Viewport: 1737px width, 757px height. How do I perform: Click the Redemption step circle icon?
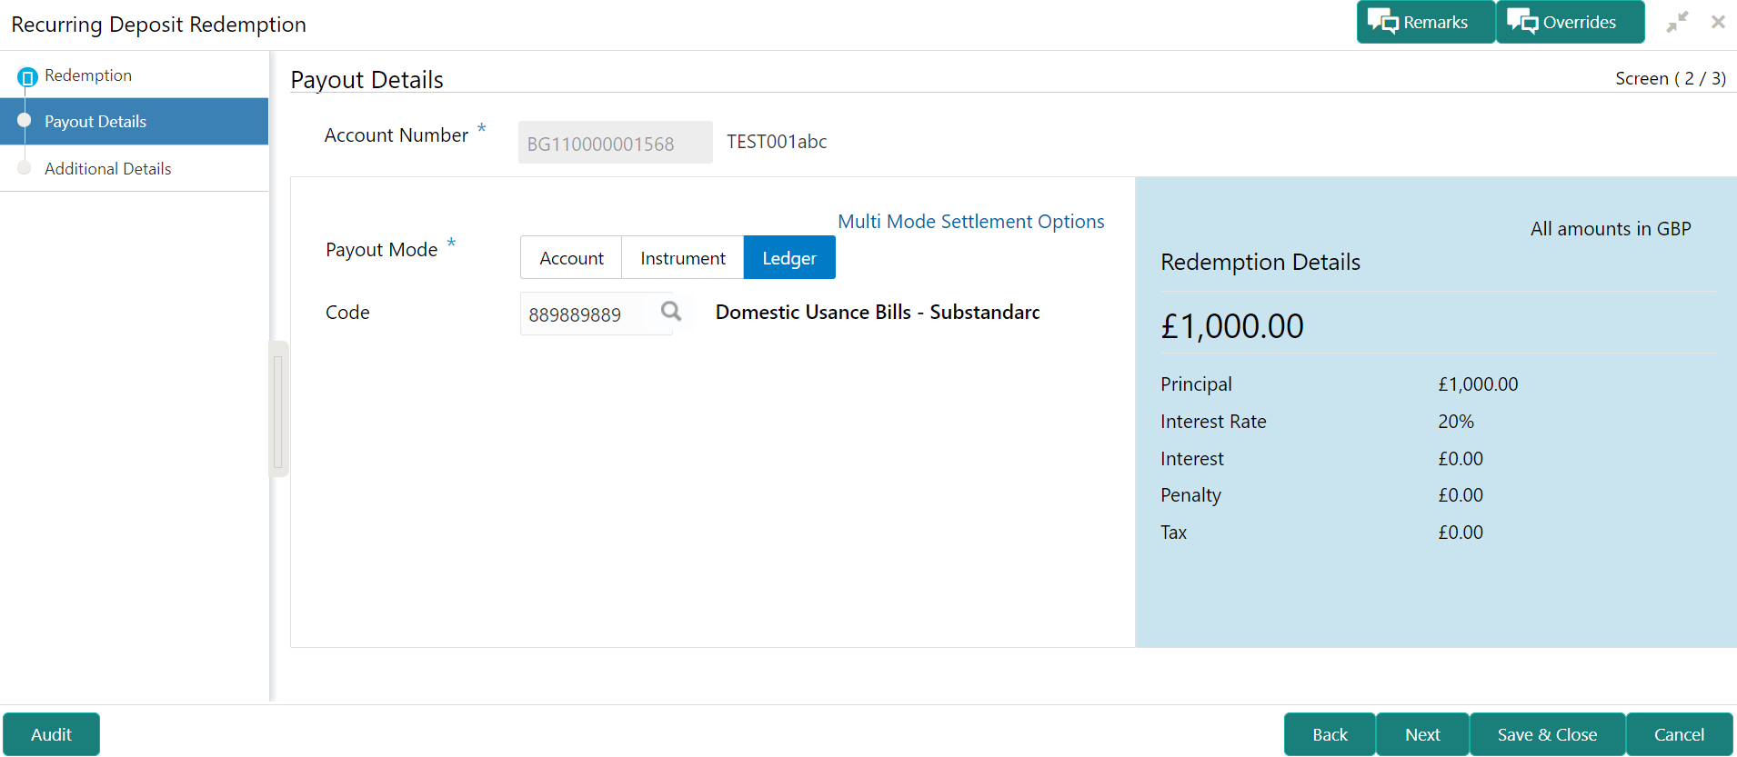tap(27, 77)
